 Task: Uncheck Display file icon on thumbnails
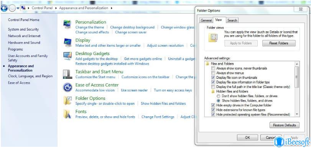pos(213,77)
